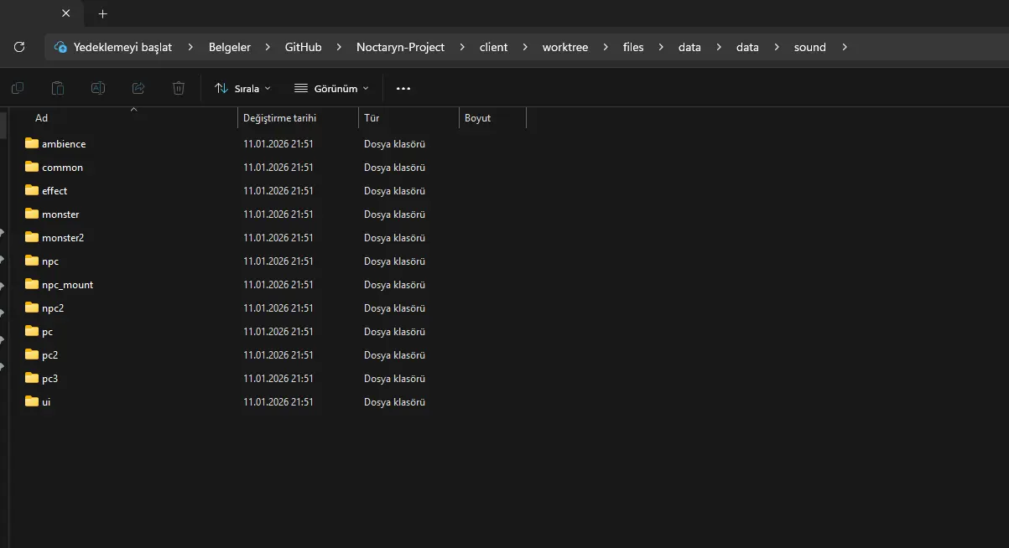Open the Sırala sort dropdown

242,88
